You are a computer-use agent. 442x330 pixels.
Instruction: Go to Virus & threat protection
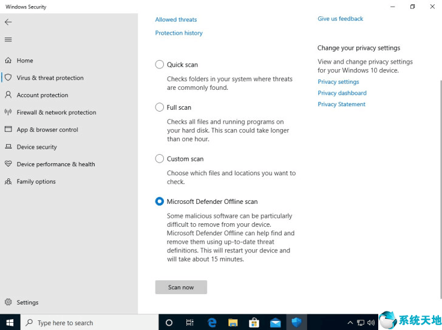(x=69, y=78)
